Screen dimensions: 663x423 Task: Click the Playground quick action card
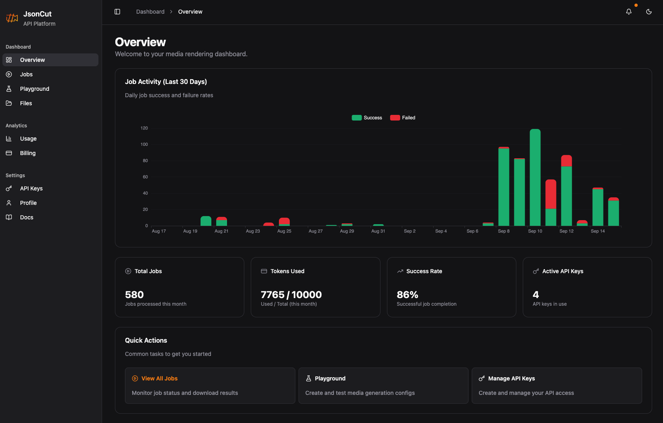tap(383, 385)
